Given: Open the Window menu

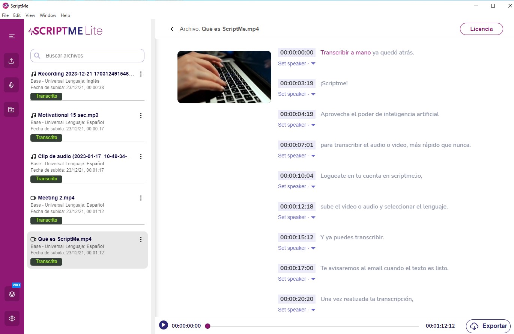Looking at the screenshot, I should click(48, 15).
